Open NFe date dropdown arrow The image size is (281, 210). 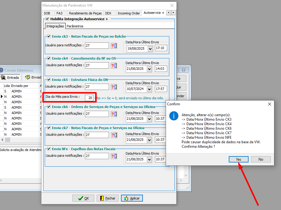point(149,159)
